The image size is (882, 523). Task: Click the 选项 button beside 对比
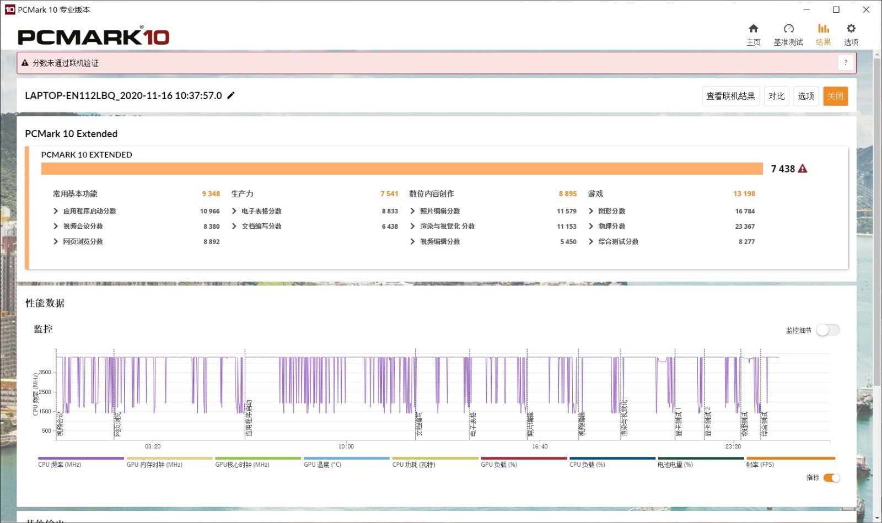point(806,96)
